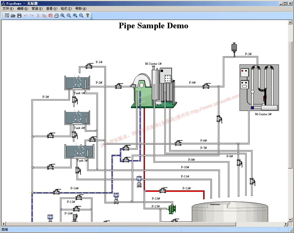Click the Cut scissors icon
The width and height of the screenshot is (294, 233).
pyautogui.click(x=38, y=16)
